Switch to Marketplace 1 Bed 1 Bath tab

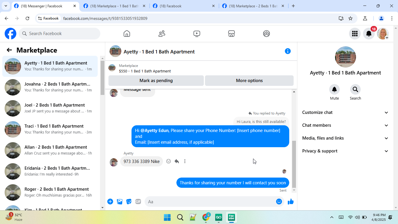coord(115,6)
